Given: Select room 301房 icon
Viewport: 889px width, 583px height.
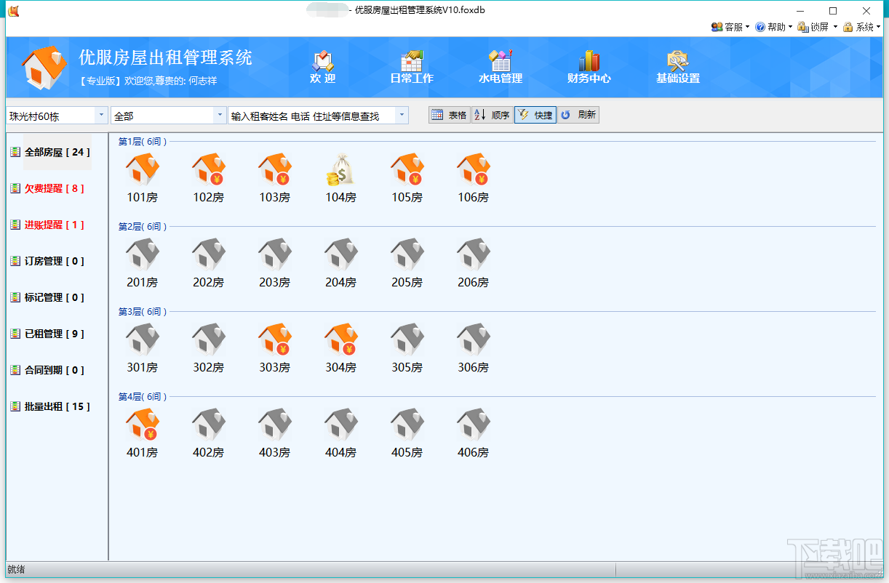Looking at the screenshot, I should [142, 339].
